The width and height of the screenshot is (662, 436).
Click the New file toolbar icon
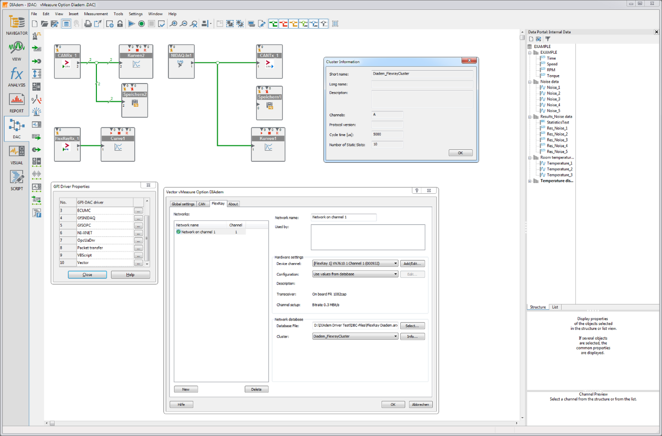[34, 24]
